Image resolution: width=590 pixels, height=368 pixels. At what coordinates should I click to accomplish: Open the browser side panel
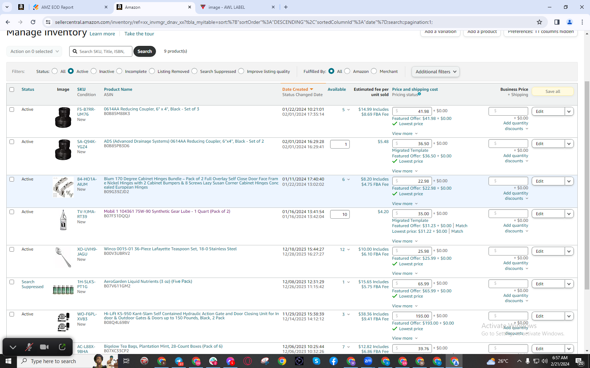click(x=557, y=22)
